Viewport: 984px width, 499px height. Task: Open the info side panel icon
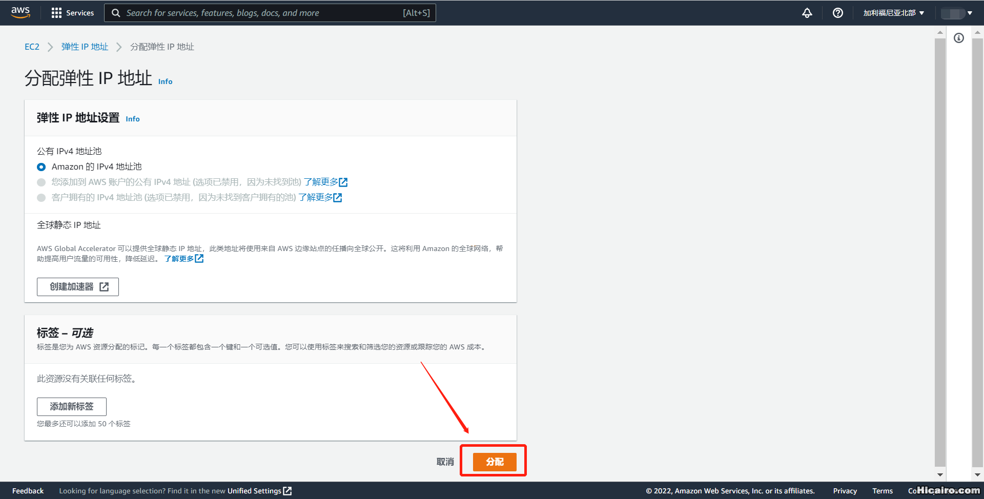tap(959, 38)
